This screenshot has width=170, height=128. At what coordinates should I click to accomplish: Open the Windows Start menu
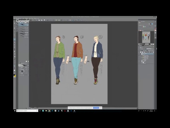pyautogui.click(x=15, y=111)
